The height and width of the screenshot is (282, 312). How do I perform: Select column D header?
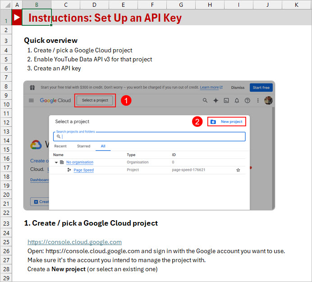click(95, 5)
